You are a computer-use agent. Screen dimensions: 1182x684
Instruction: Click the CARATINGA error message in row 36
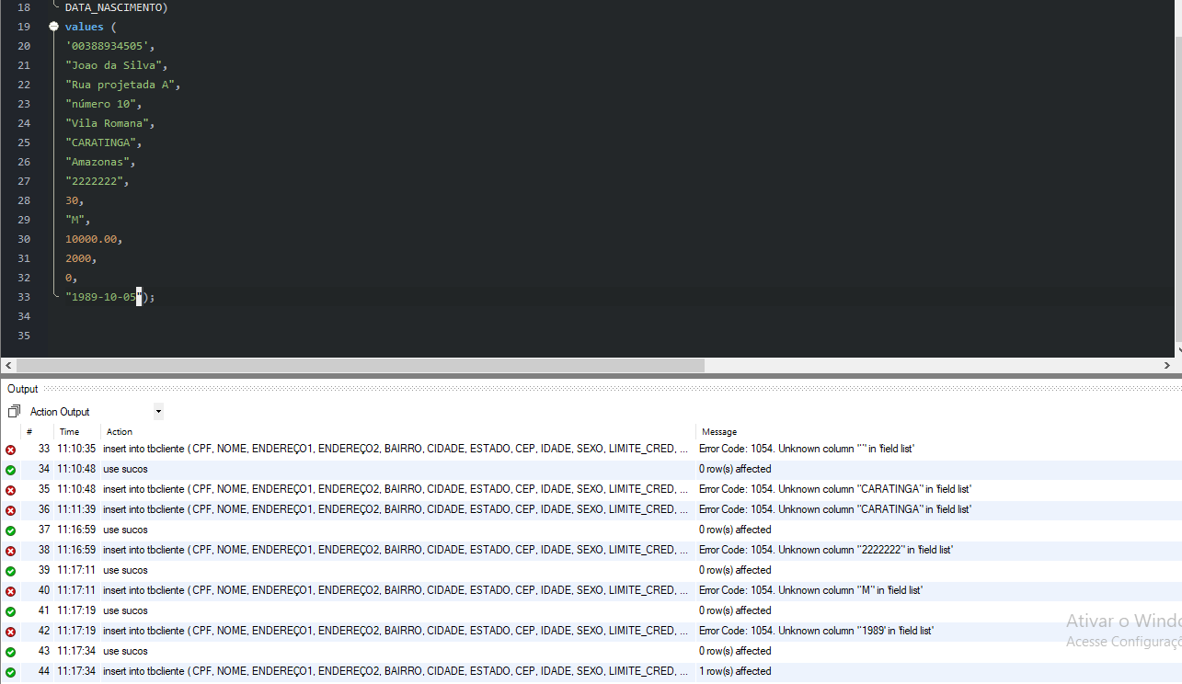tap(835, 509)
